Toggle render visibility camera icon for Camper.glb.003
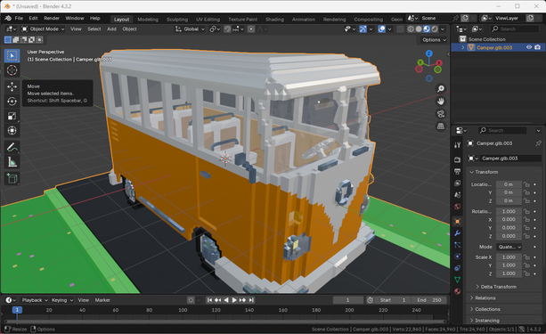 point(538,47)
